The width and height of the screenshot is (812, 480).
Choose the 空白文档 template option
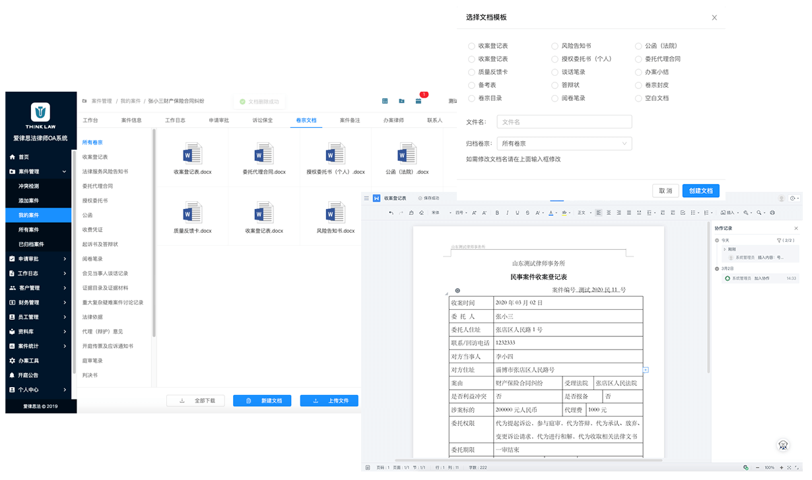point(638,98)
